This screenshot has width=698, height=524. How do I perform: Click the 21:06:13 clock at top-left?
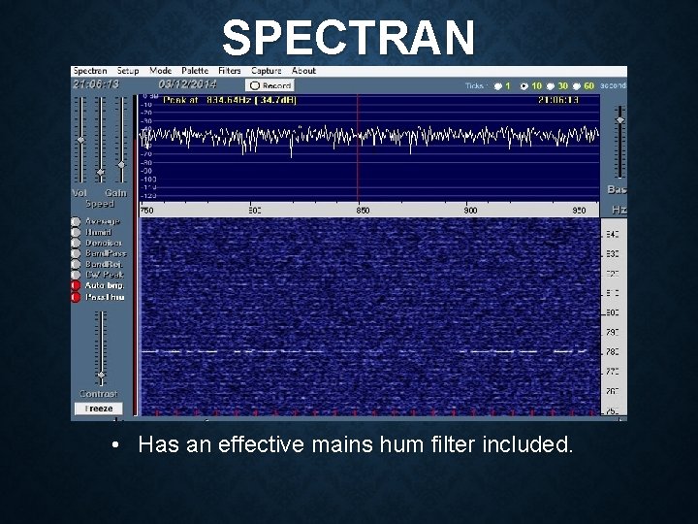(x=96, y=84)
